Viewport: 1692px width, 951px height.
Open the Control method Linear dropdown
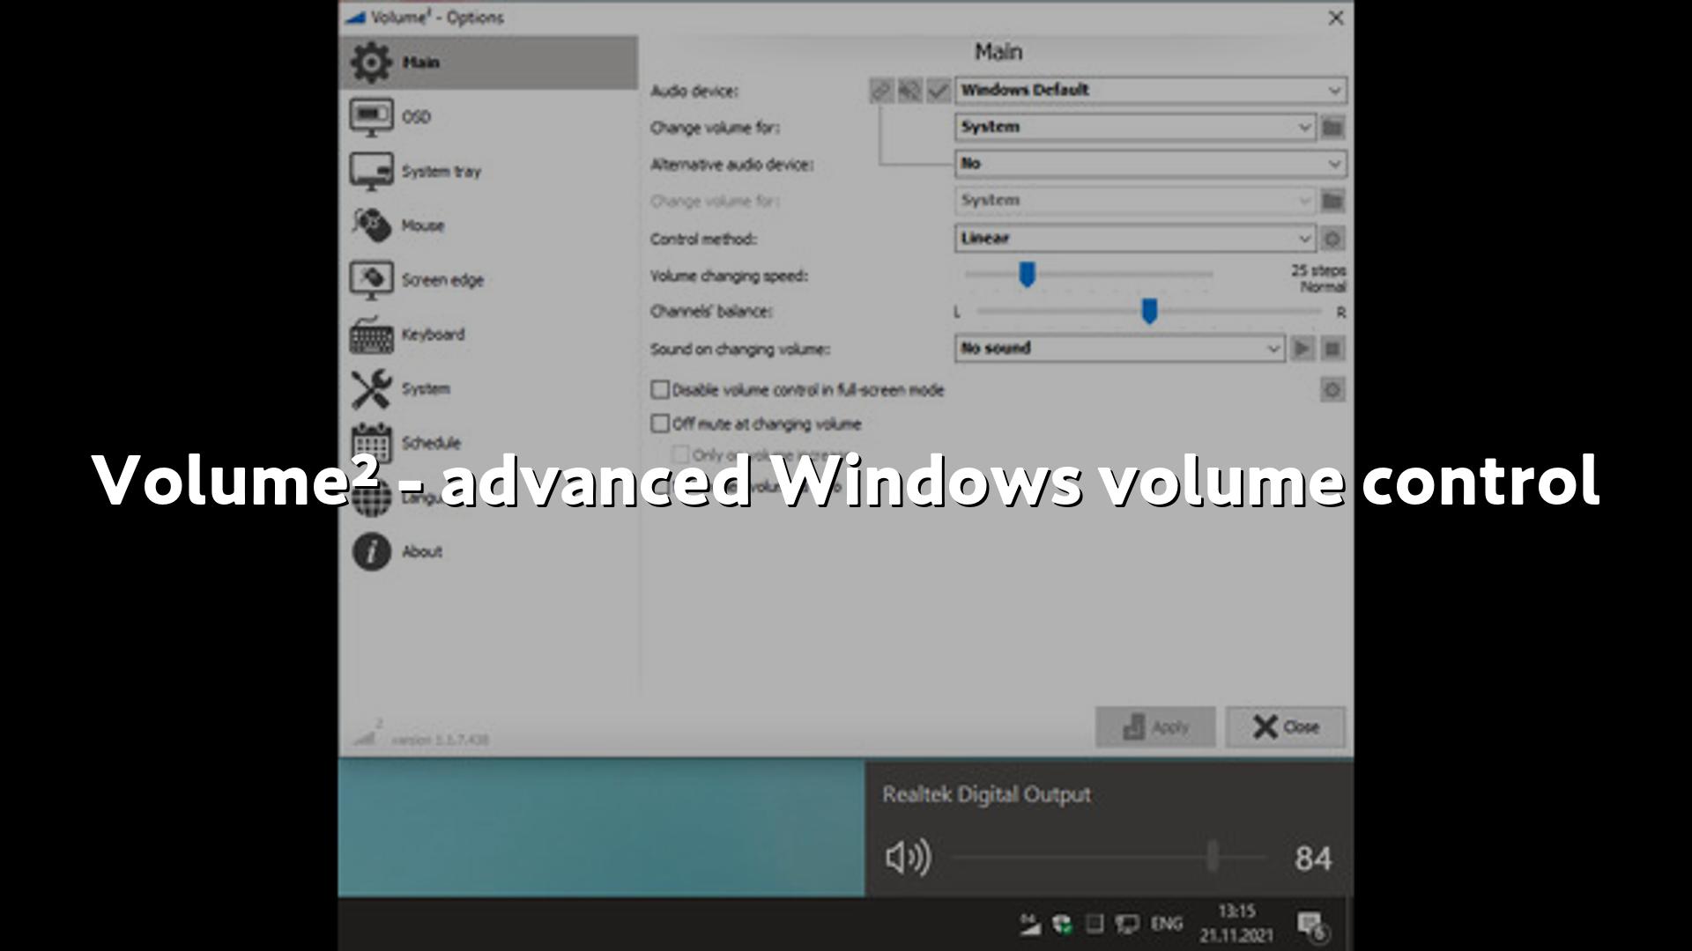1136,238
